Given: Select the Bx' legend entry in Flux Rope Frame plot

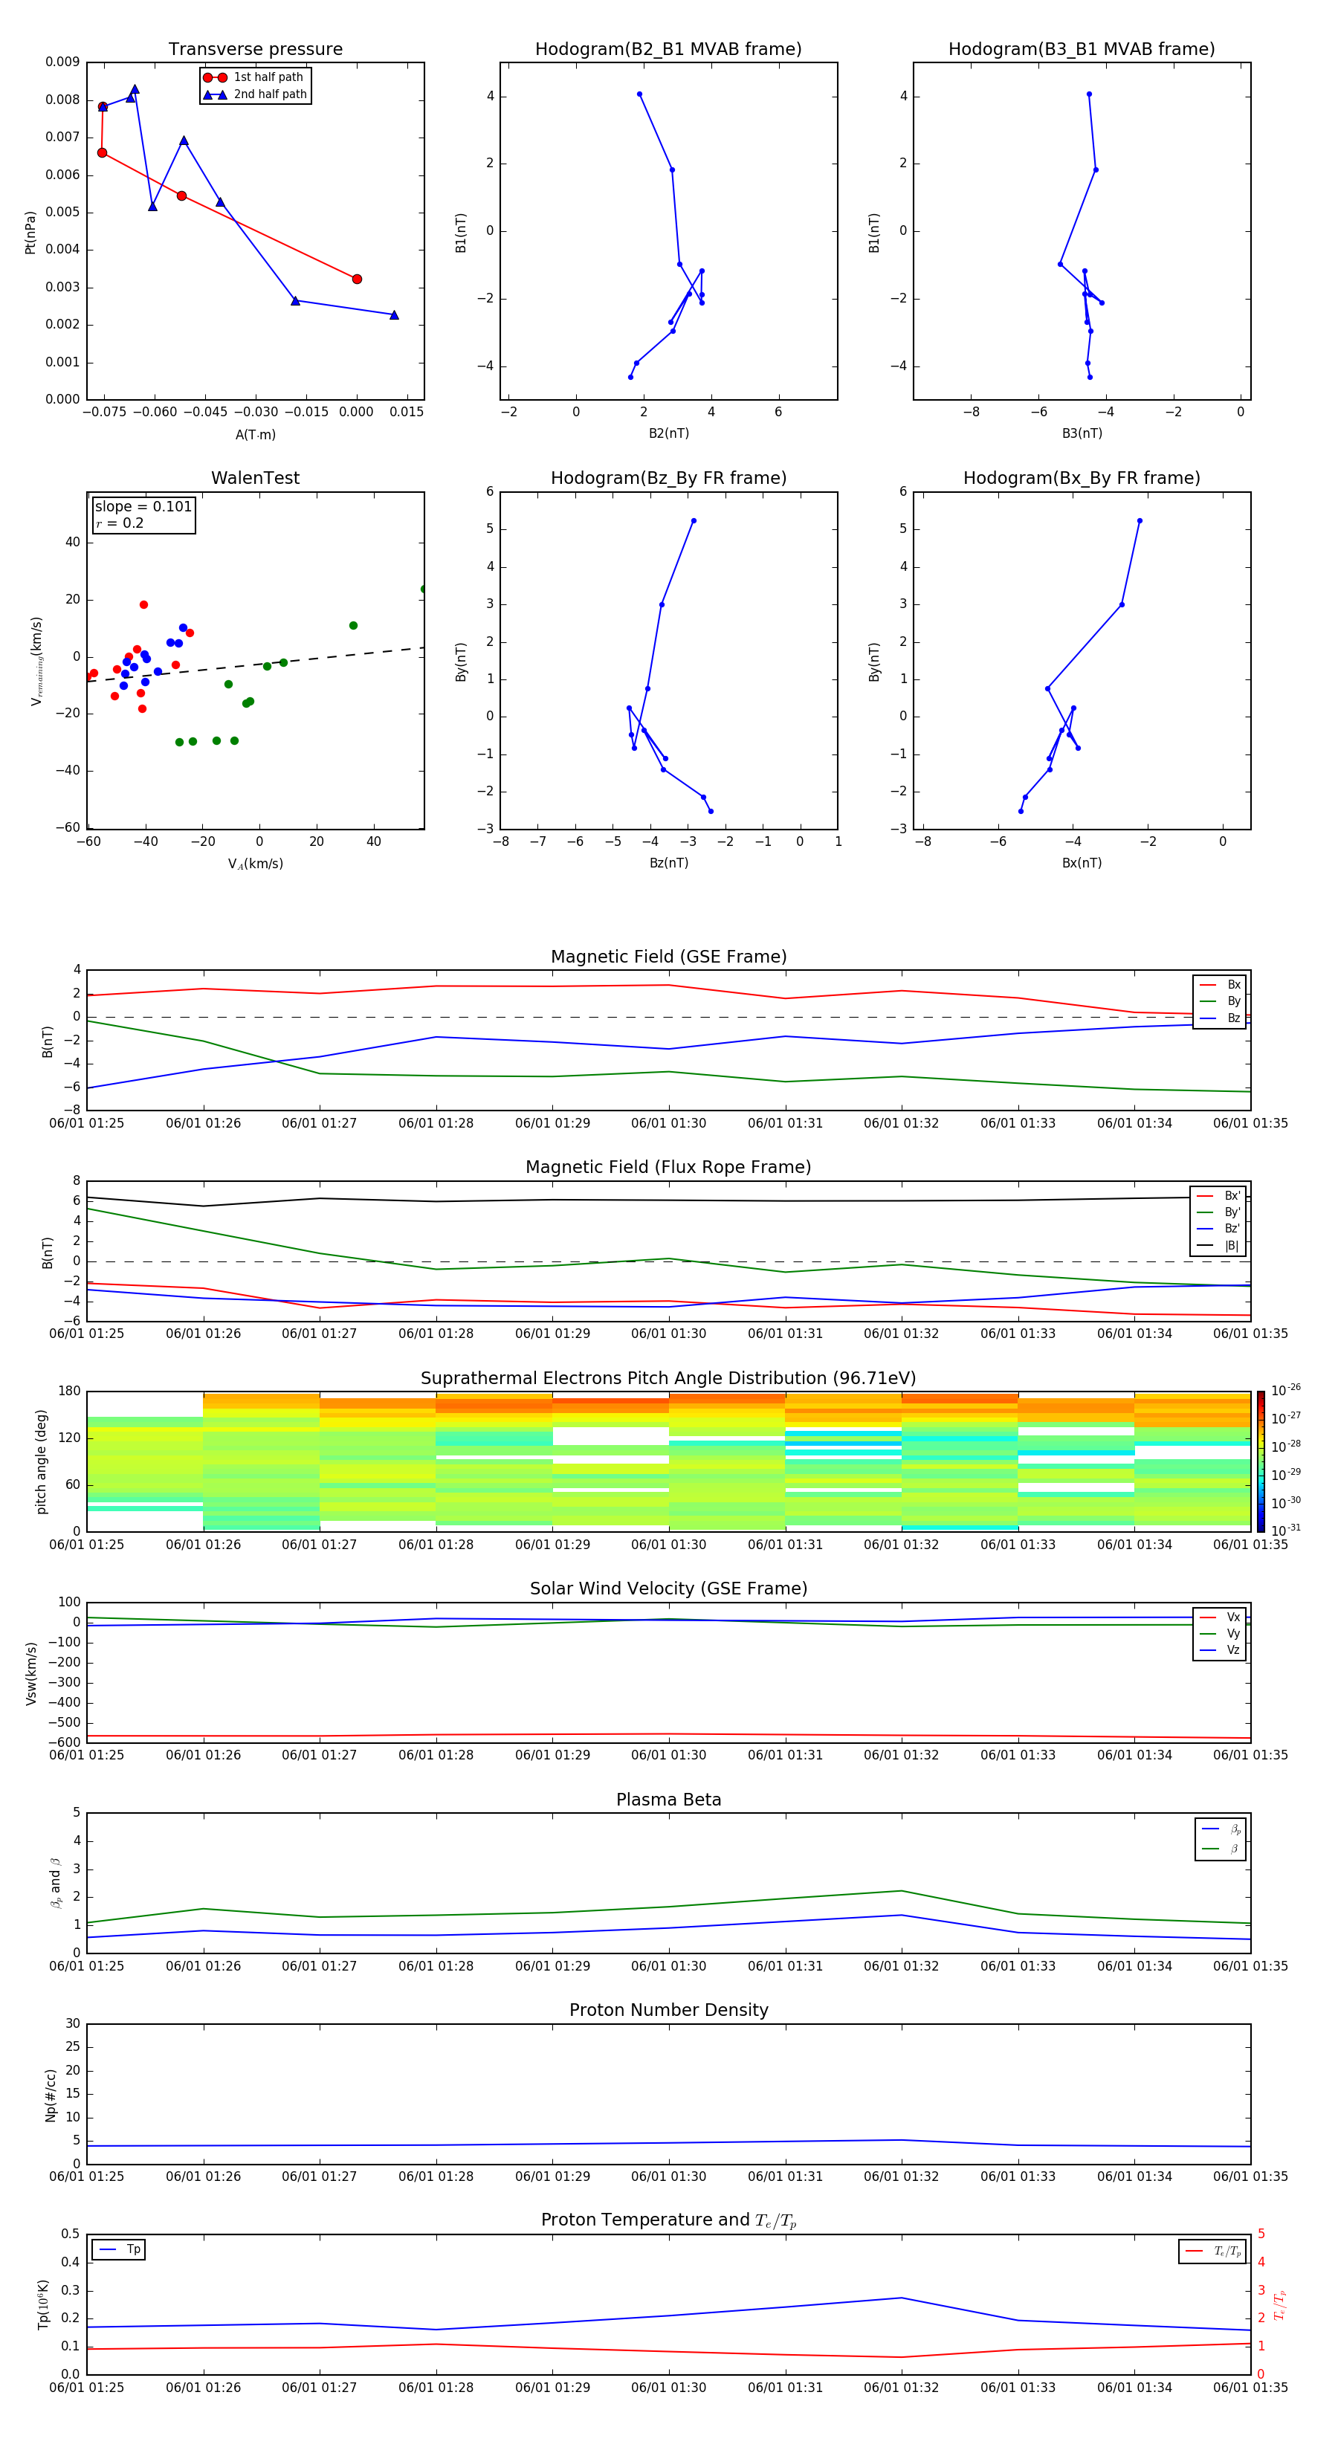Looking at the screenshot, I should pyautogui.click(x=1218, y=1196).
